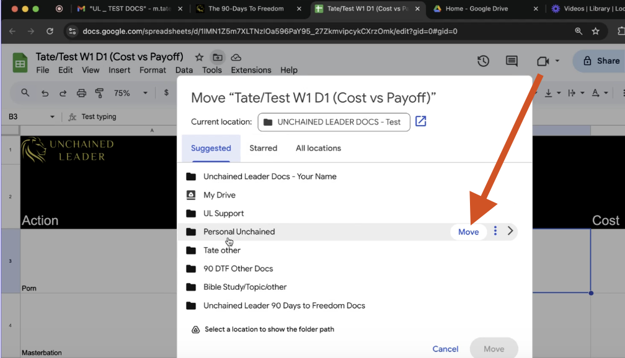Open more options for Personal Unchained
The image size is (625, 358).
pos(495,231)
